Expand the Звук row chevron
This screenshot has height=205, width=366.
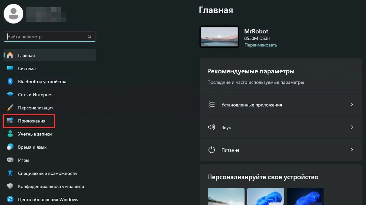[x=352, y=127]
